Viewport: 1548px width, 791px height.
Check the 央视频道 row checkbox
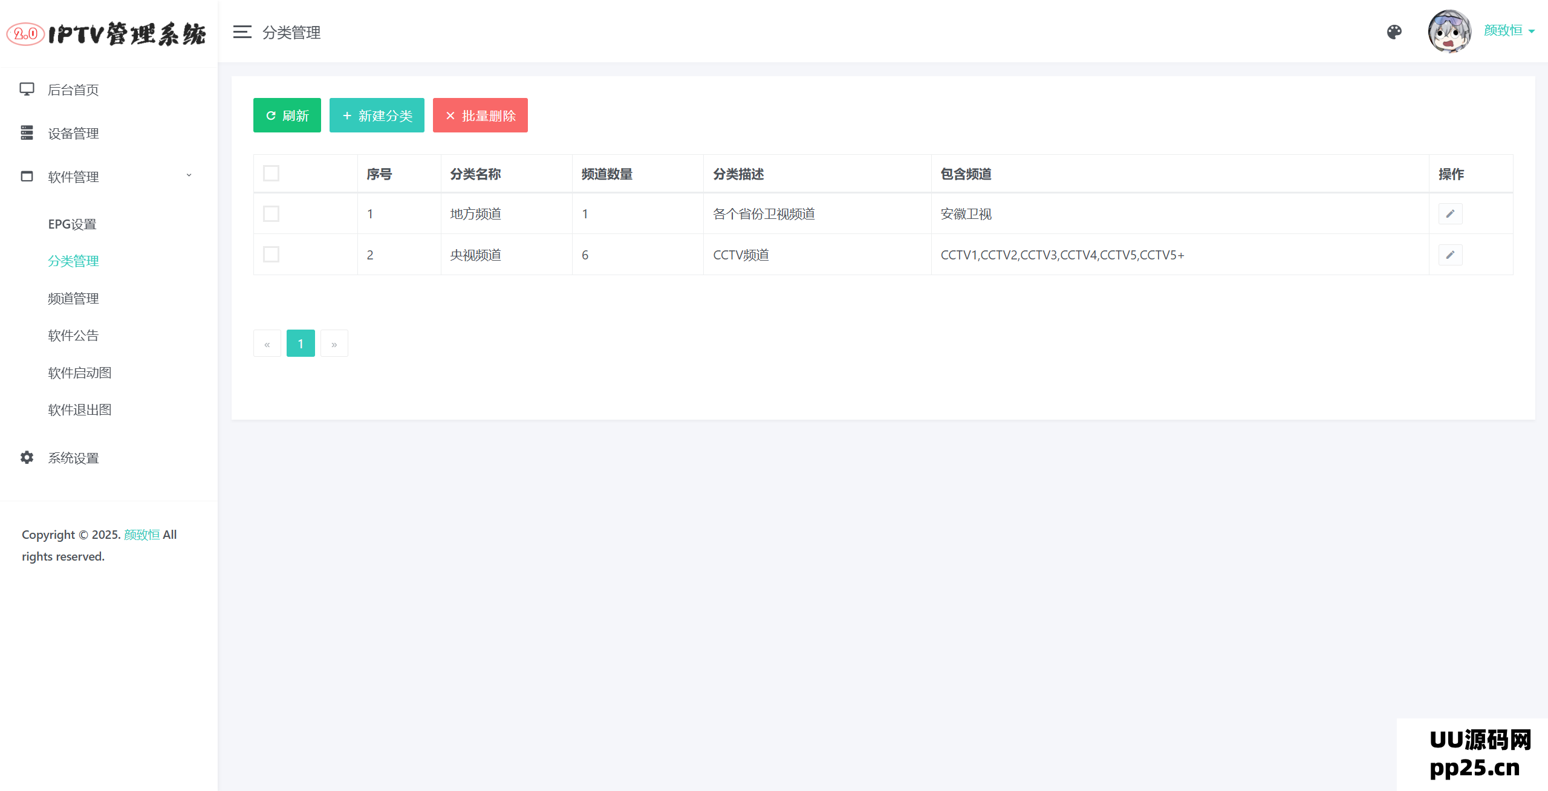(271, 255)
